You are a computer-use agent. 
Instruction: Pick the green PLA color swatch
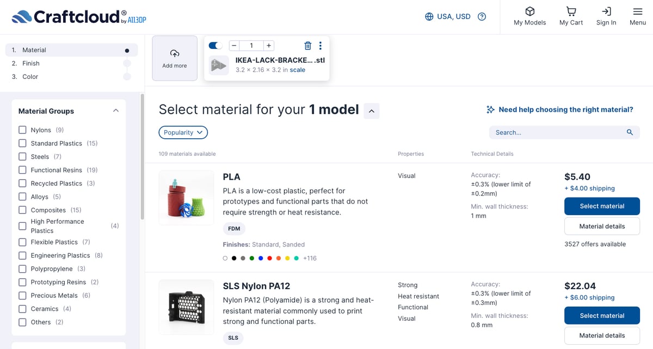[252, 258]
